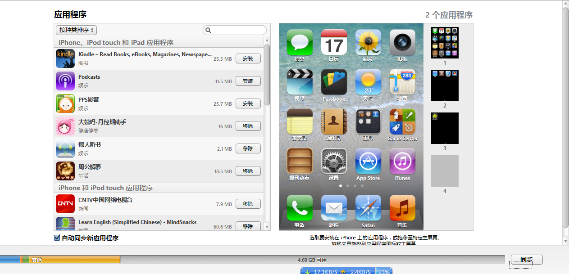
Task: Click 安装 button for Podcasts
Action: [248, 81]
